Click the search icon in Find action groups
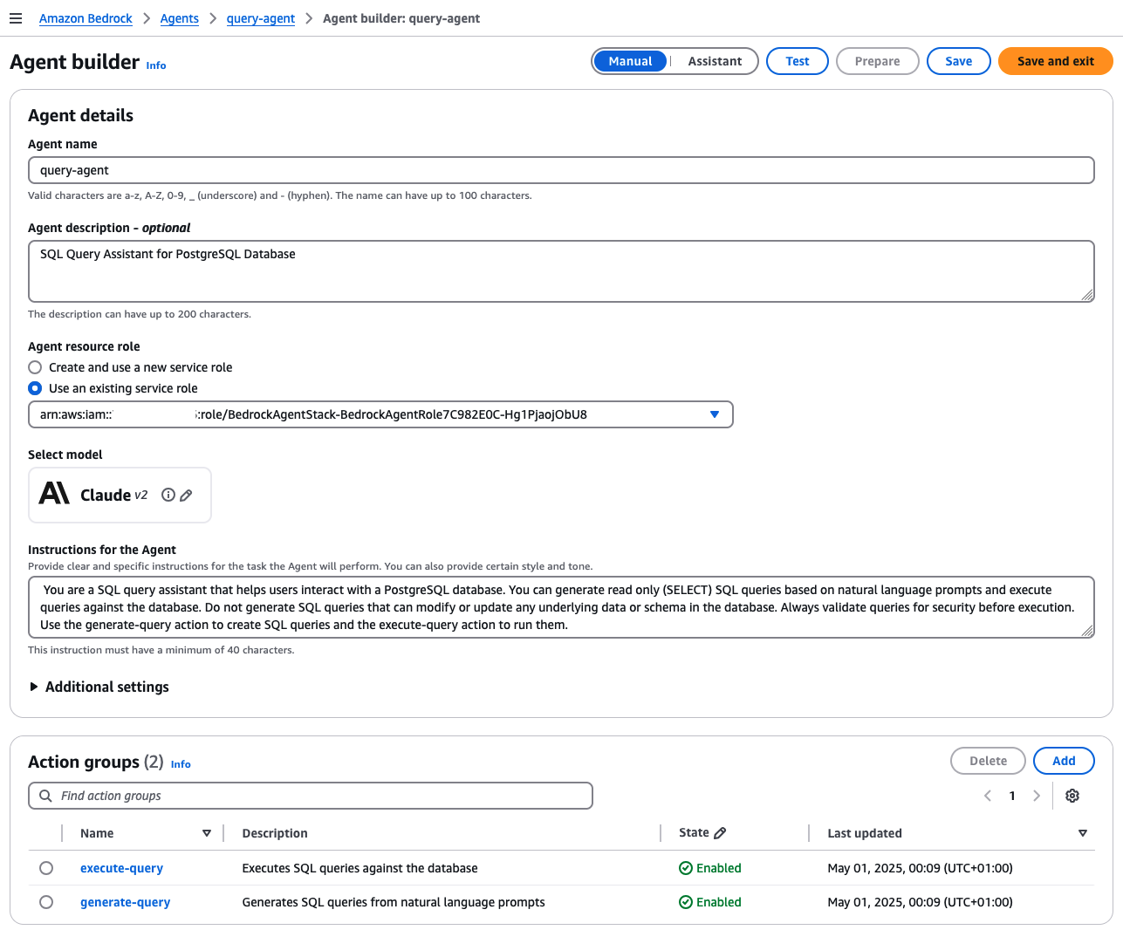 (x=45, y=796)
